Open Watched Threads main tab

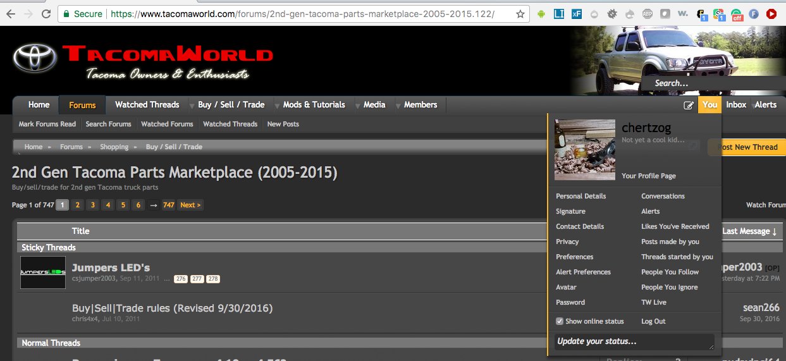pos(147,105)
